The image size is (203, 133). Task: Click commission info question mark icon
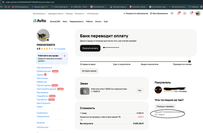[81, 120]
